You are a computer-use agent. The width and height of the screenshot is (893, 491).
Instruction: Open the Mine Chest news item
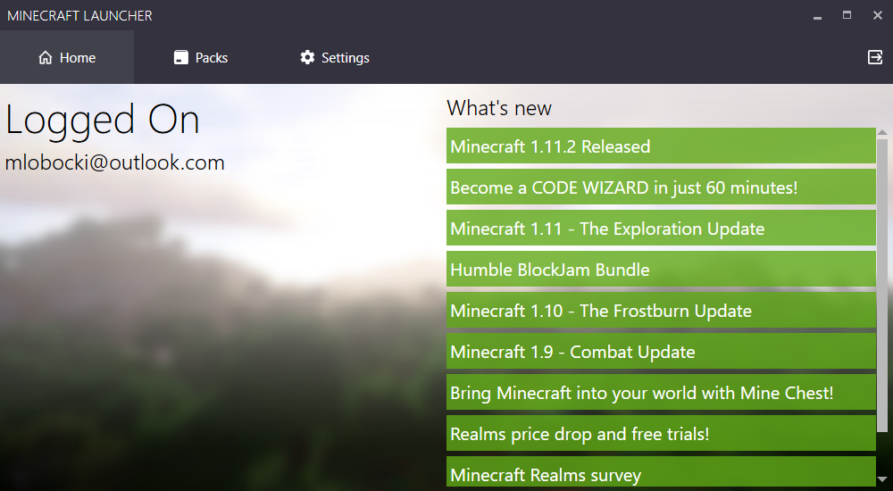point(661,392)
